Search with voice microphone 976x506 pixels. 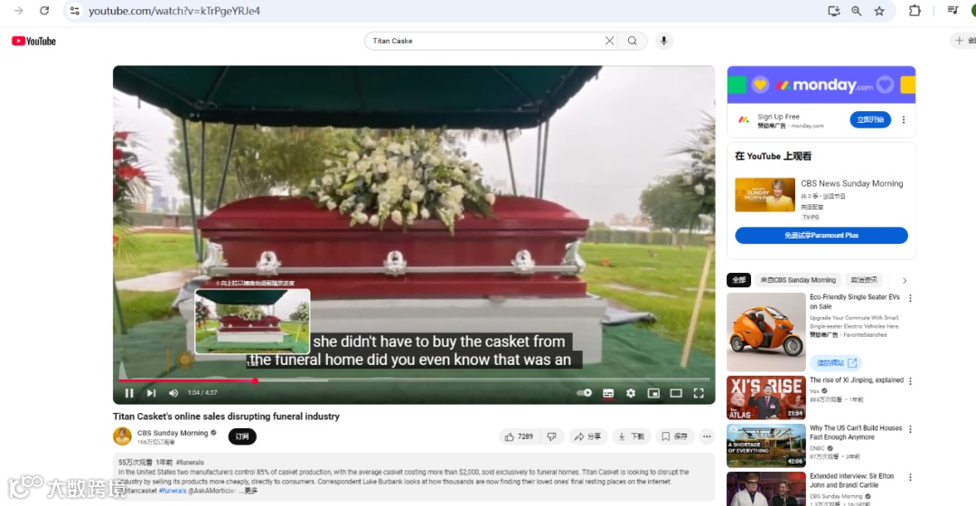(663, 41)
